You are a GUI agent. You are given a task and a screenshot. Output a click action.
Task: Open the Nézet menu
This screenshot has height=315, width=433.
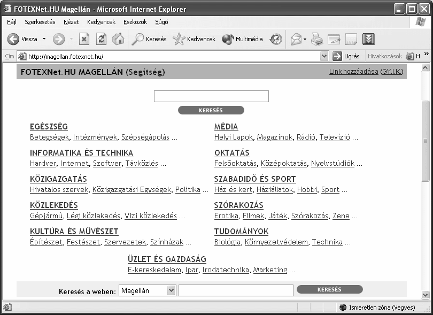pyautogui.click(x=71, y=22)
